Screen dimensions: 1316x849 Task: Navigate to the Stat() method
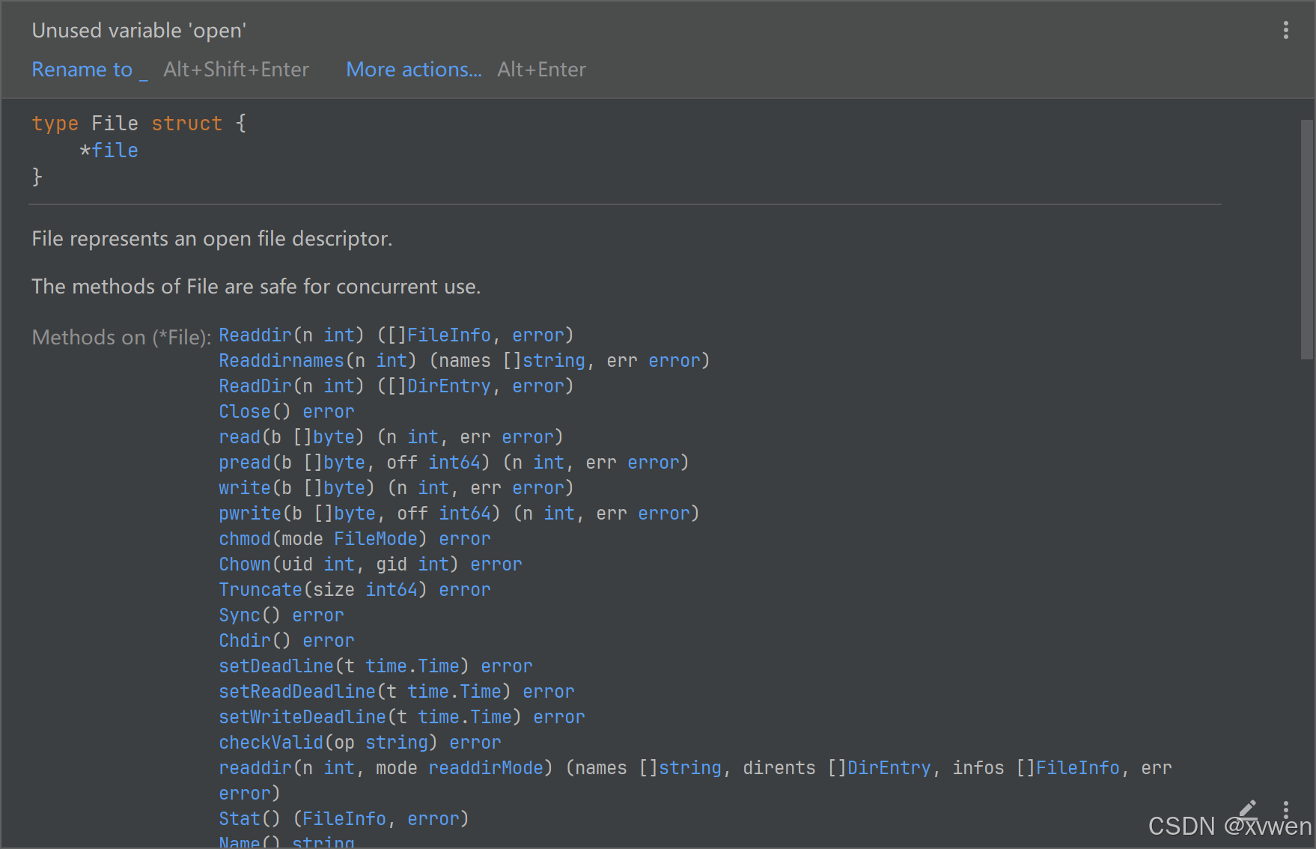[x=239, y=819]
